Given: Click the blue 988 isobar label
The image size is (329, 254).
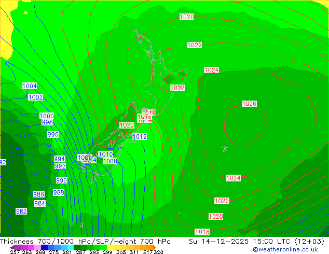Looking at the screenshot, I should click(x=59, y=193).
